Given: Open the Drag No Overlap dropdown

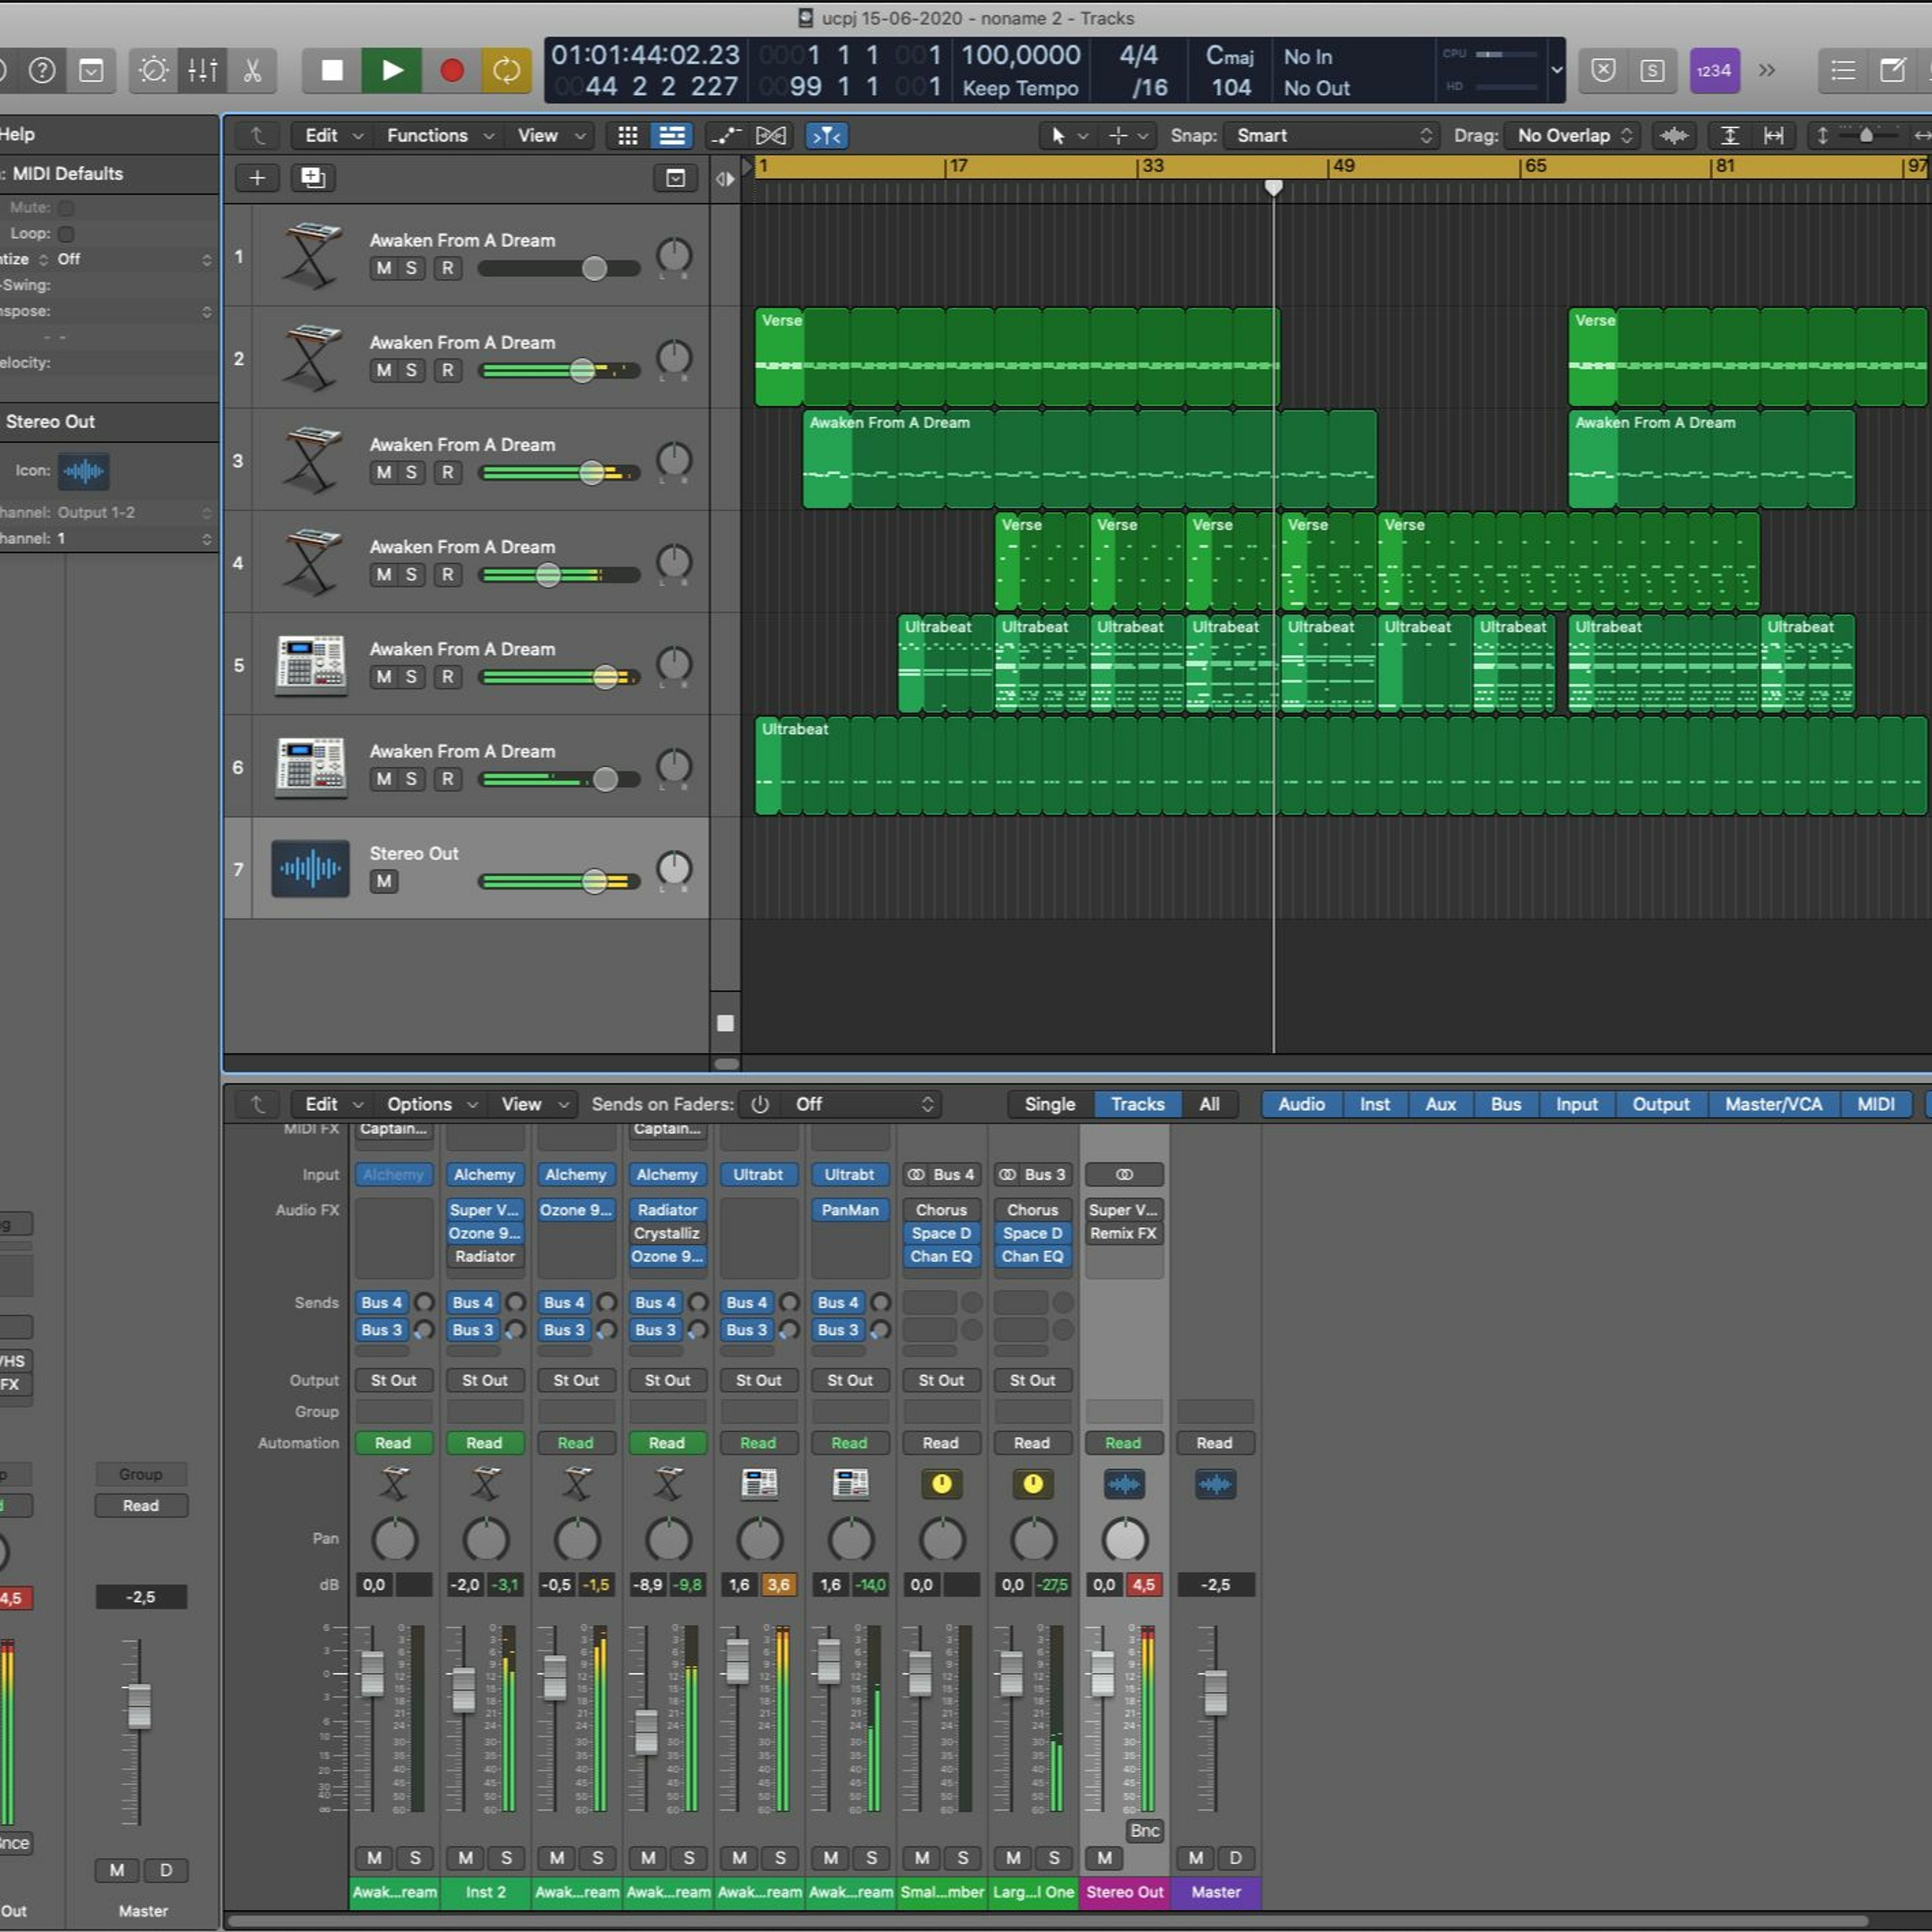Looking at the screenshot, I should tap(1575, 135).
